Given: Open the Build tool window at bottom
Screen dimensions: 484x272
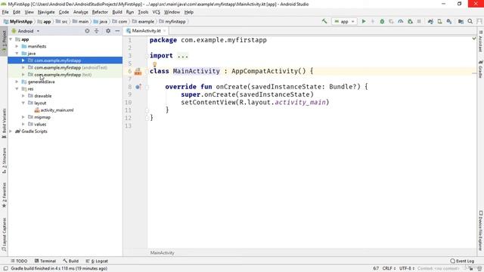Looking at the screenshot, I should click(70, 261).
